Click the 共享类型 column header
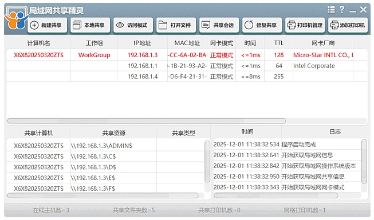Viewport: 374px width, 220px height. (x=183, y=133)
